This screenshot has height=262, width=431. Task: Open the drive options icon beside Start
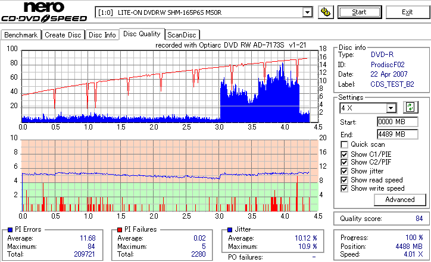[326, 12]
